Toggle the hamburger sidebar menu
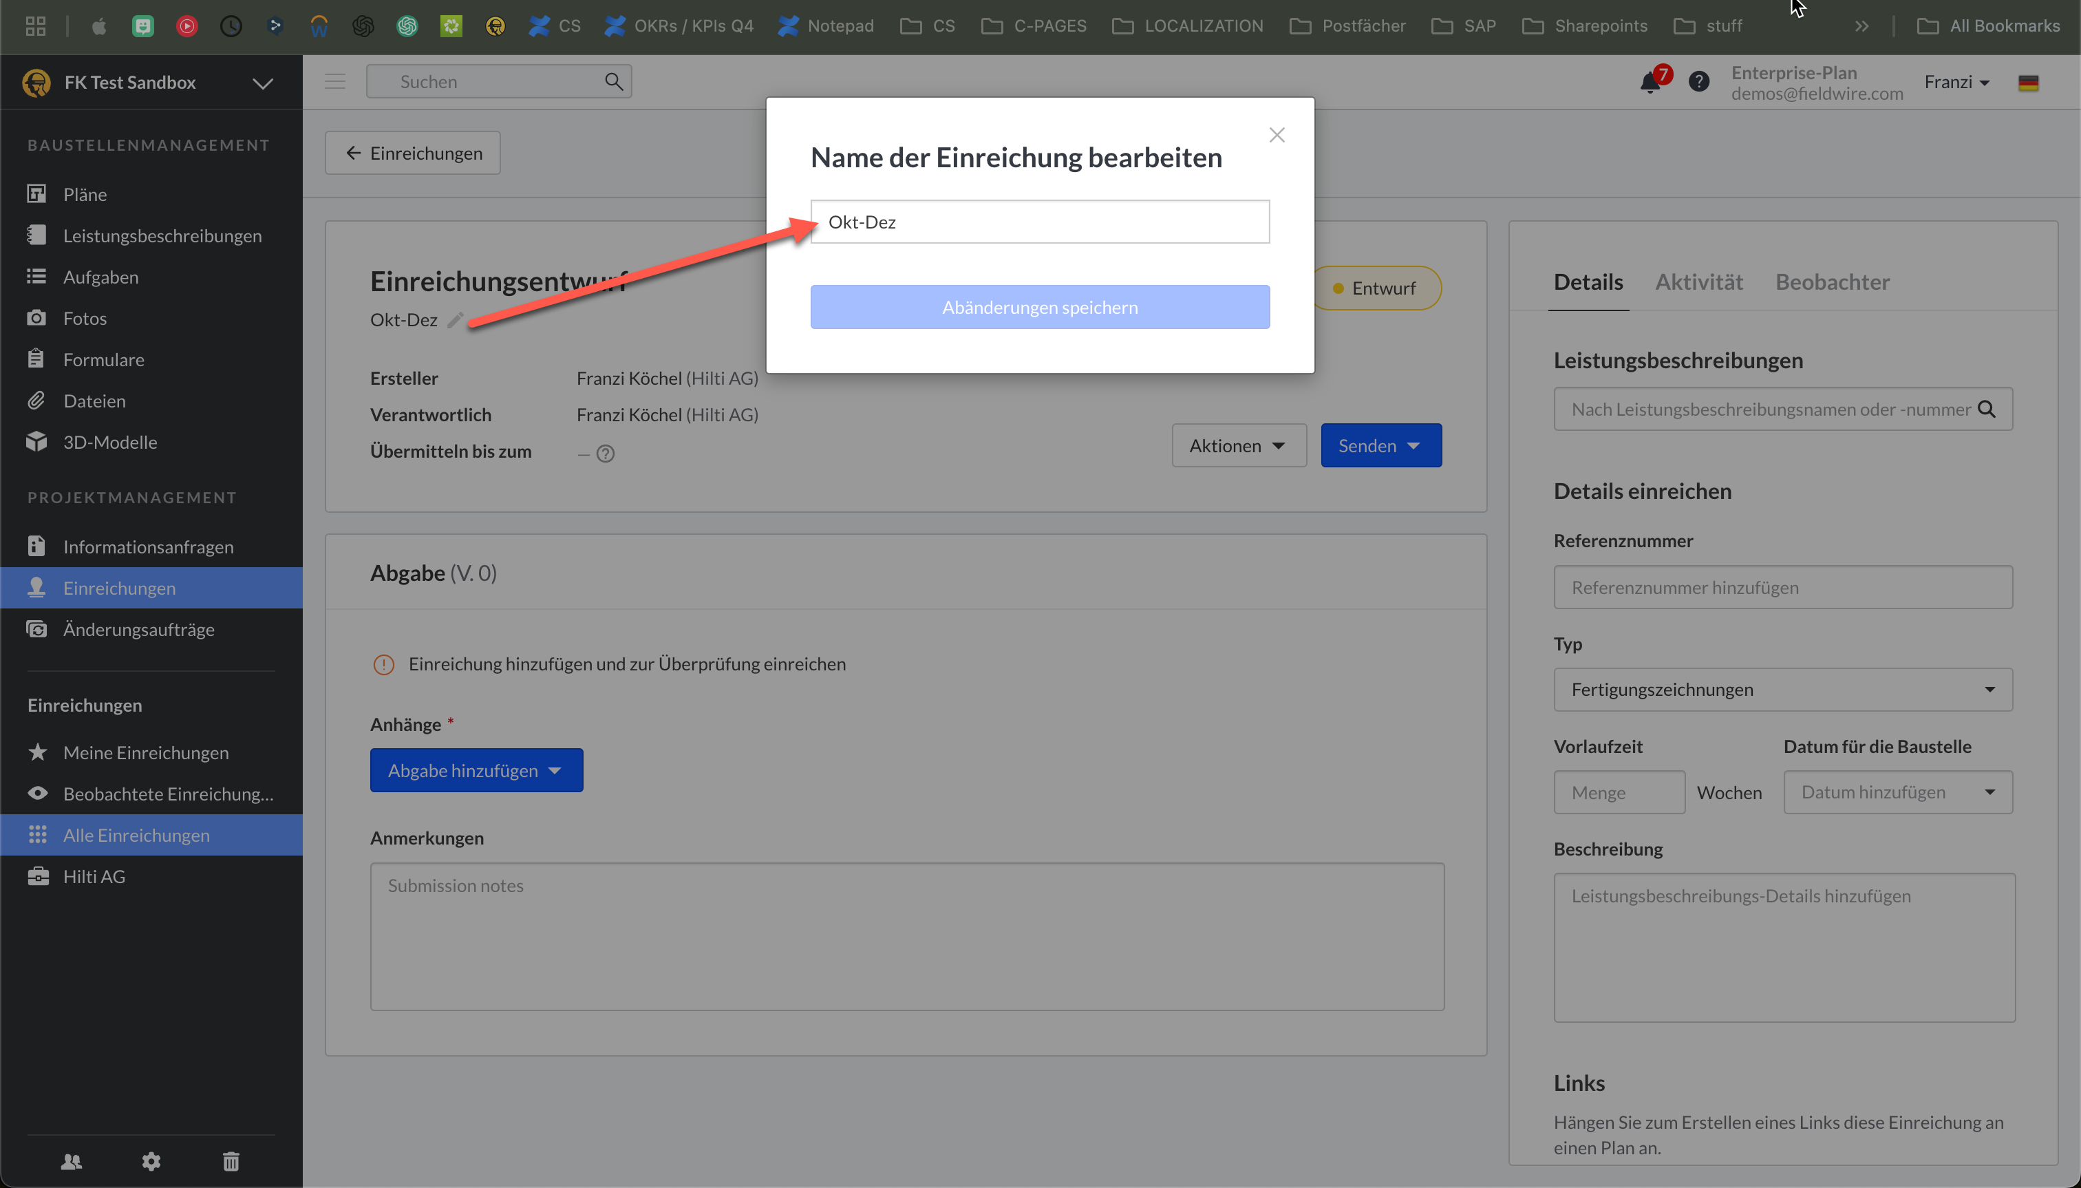2081x1188 pixels. point(335,82)
